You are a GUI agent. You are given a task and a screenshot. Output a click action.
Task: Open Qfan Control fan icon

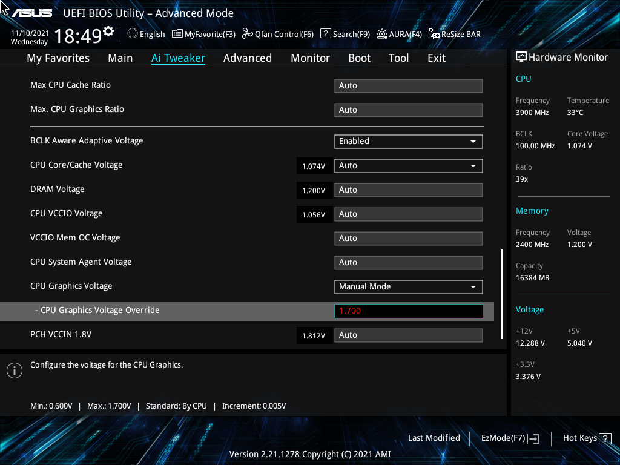248,34
